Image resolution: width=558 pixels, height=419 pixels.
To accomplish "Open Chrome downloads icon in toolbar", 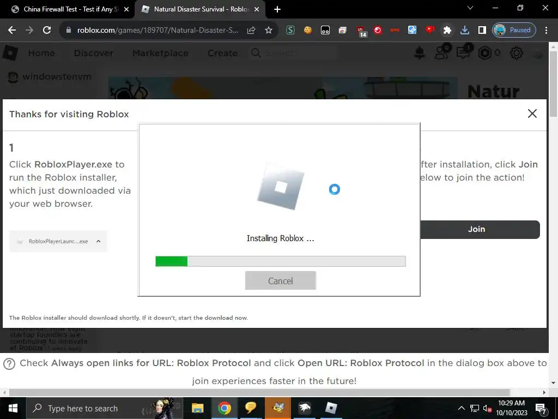I will click(465, 31).
